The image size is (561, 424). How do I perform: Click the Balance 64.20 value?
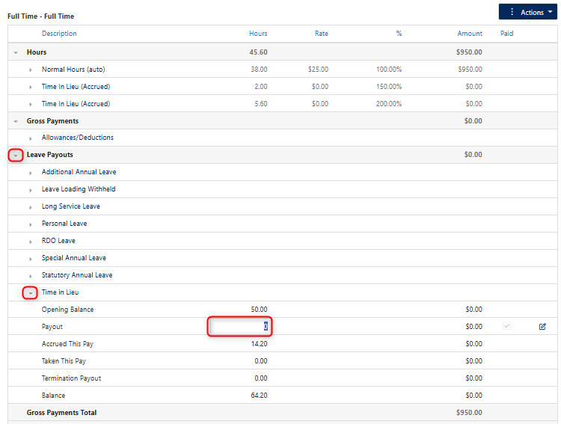[259, 395]
